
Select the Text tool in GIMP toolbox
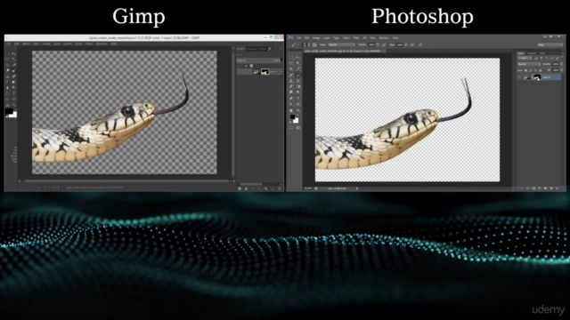click(13, 93)
